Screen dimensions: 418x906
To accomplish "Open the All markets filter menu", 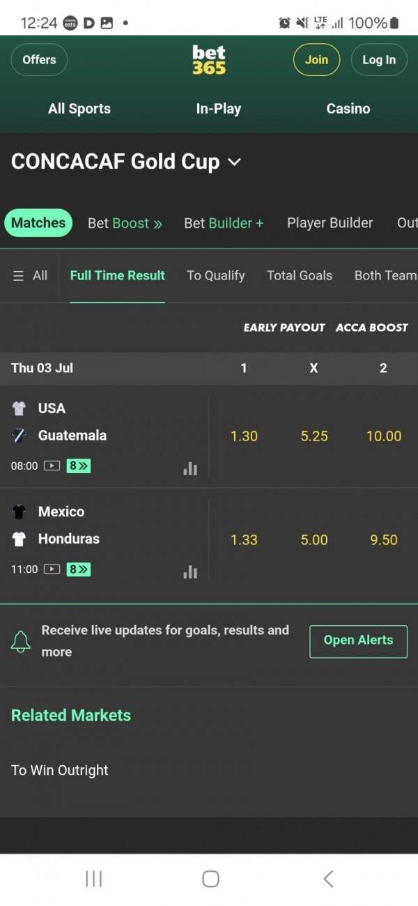I will pyautogui.click(x=30, y=275).
